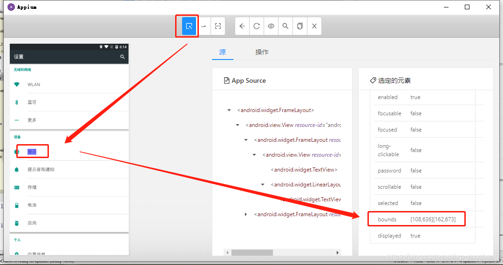Collapse the second android.view.View node
The height and width of the screenshot is (265, 503).
(254, 154)
